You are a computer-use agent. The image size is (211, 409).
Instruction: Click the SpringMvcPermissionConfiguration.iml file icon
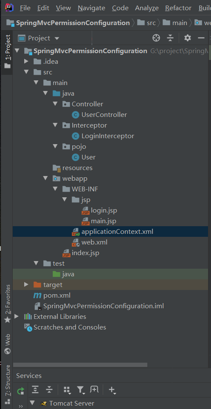(38, 306)
